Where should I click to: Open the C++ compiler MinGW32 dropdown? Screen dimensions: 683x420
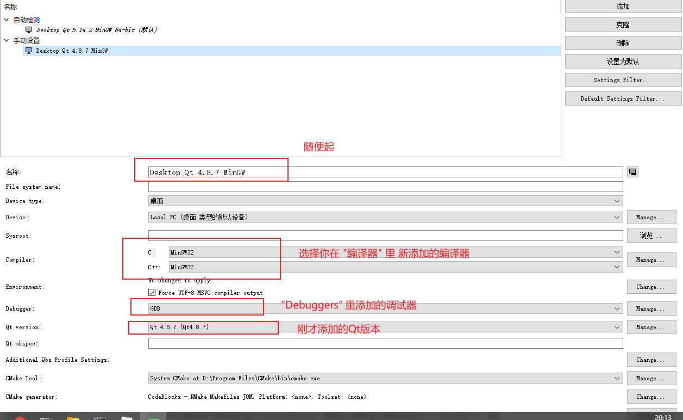tap(396, 267)
